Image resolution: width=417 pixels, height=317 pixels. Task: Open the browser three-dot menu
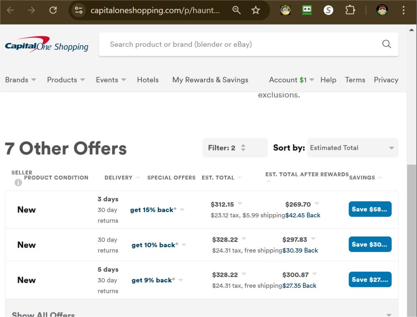tap(403, 10)
